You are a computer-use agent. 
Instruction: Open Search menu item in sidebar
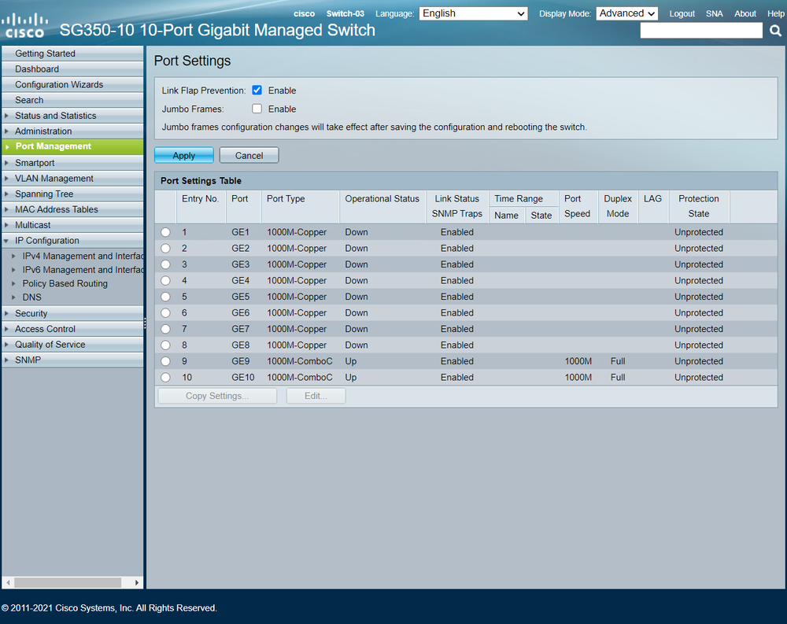click(x=72, y=100)
